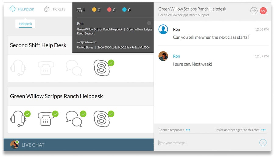Click the headset icon for Green Willow Helpdesk

tap(18, 119)
